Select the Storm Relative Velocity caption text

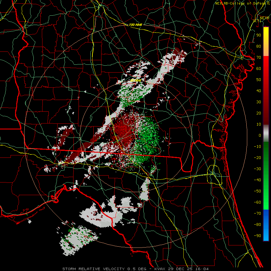click(x=135, y=269)
